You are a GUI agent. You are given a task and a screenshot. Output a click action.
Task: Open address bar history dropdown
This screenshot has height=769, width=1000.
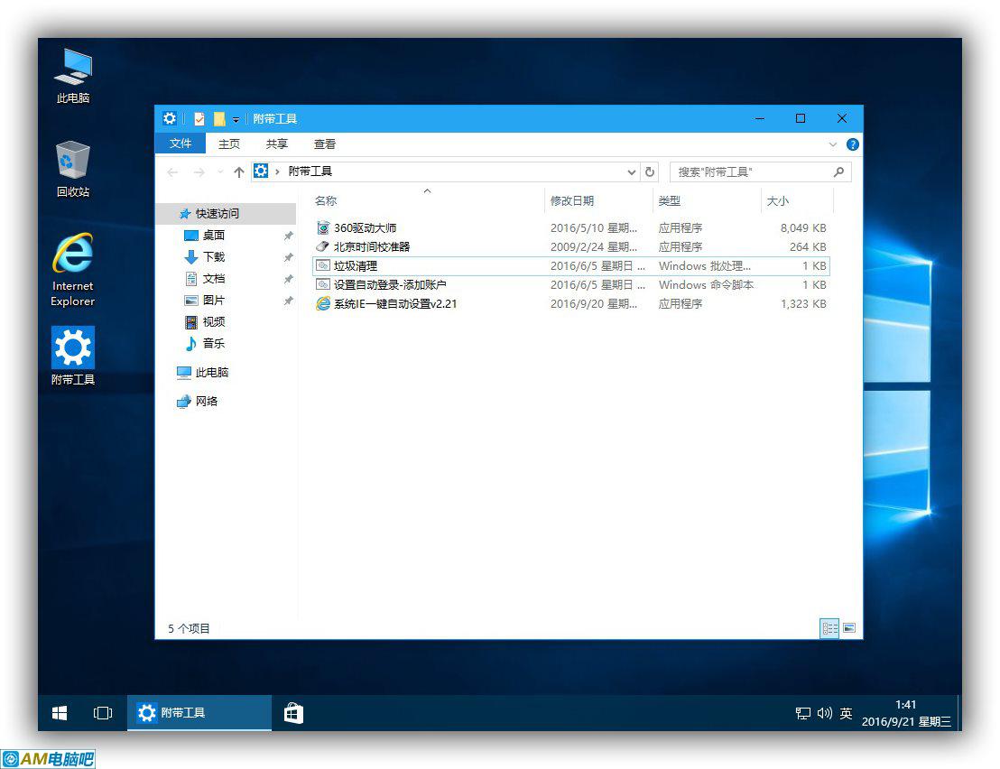(632, 171)
